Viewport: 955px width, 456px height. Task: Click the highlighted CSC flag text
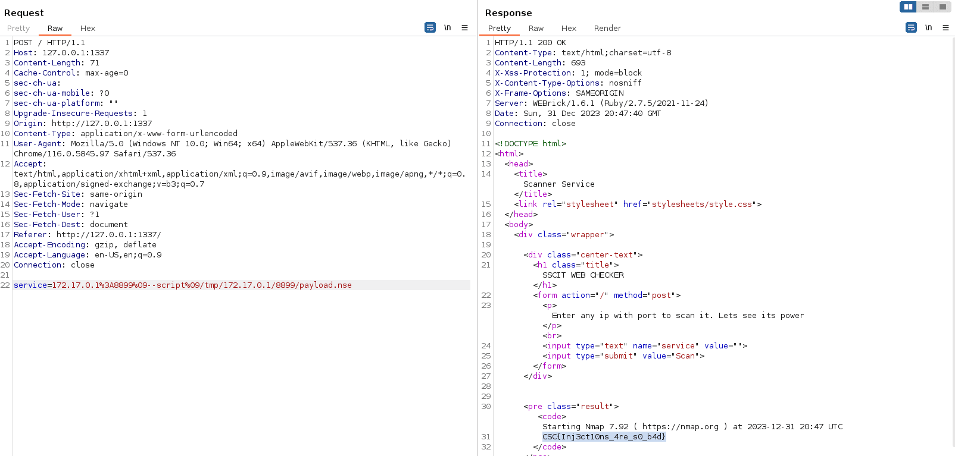click(x=604, y=437)
